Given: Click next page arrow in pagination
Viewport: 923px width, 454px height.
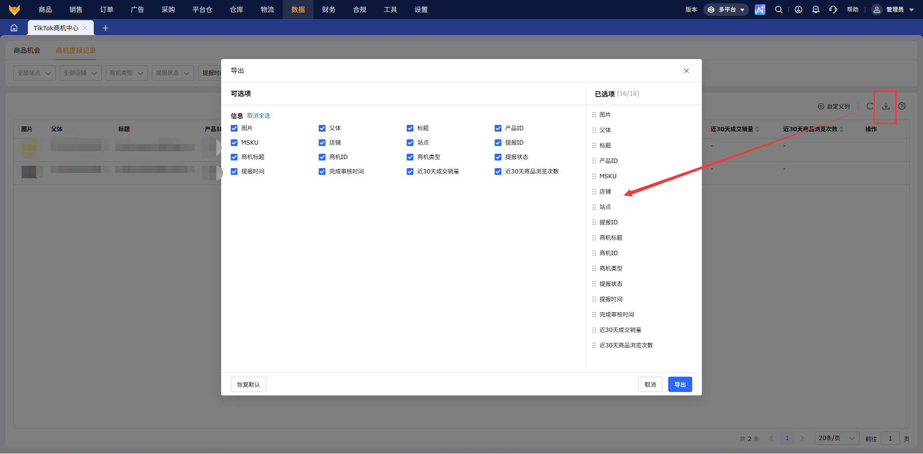Looking at the screenshot, I should coord(802,438).
